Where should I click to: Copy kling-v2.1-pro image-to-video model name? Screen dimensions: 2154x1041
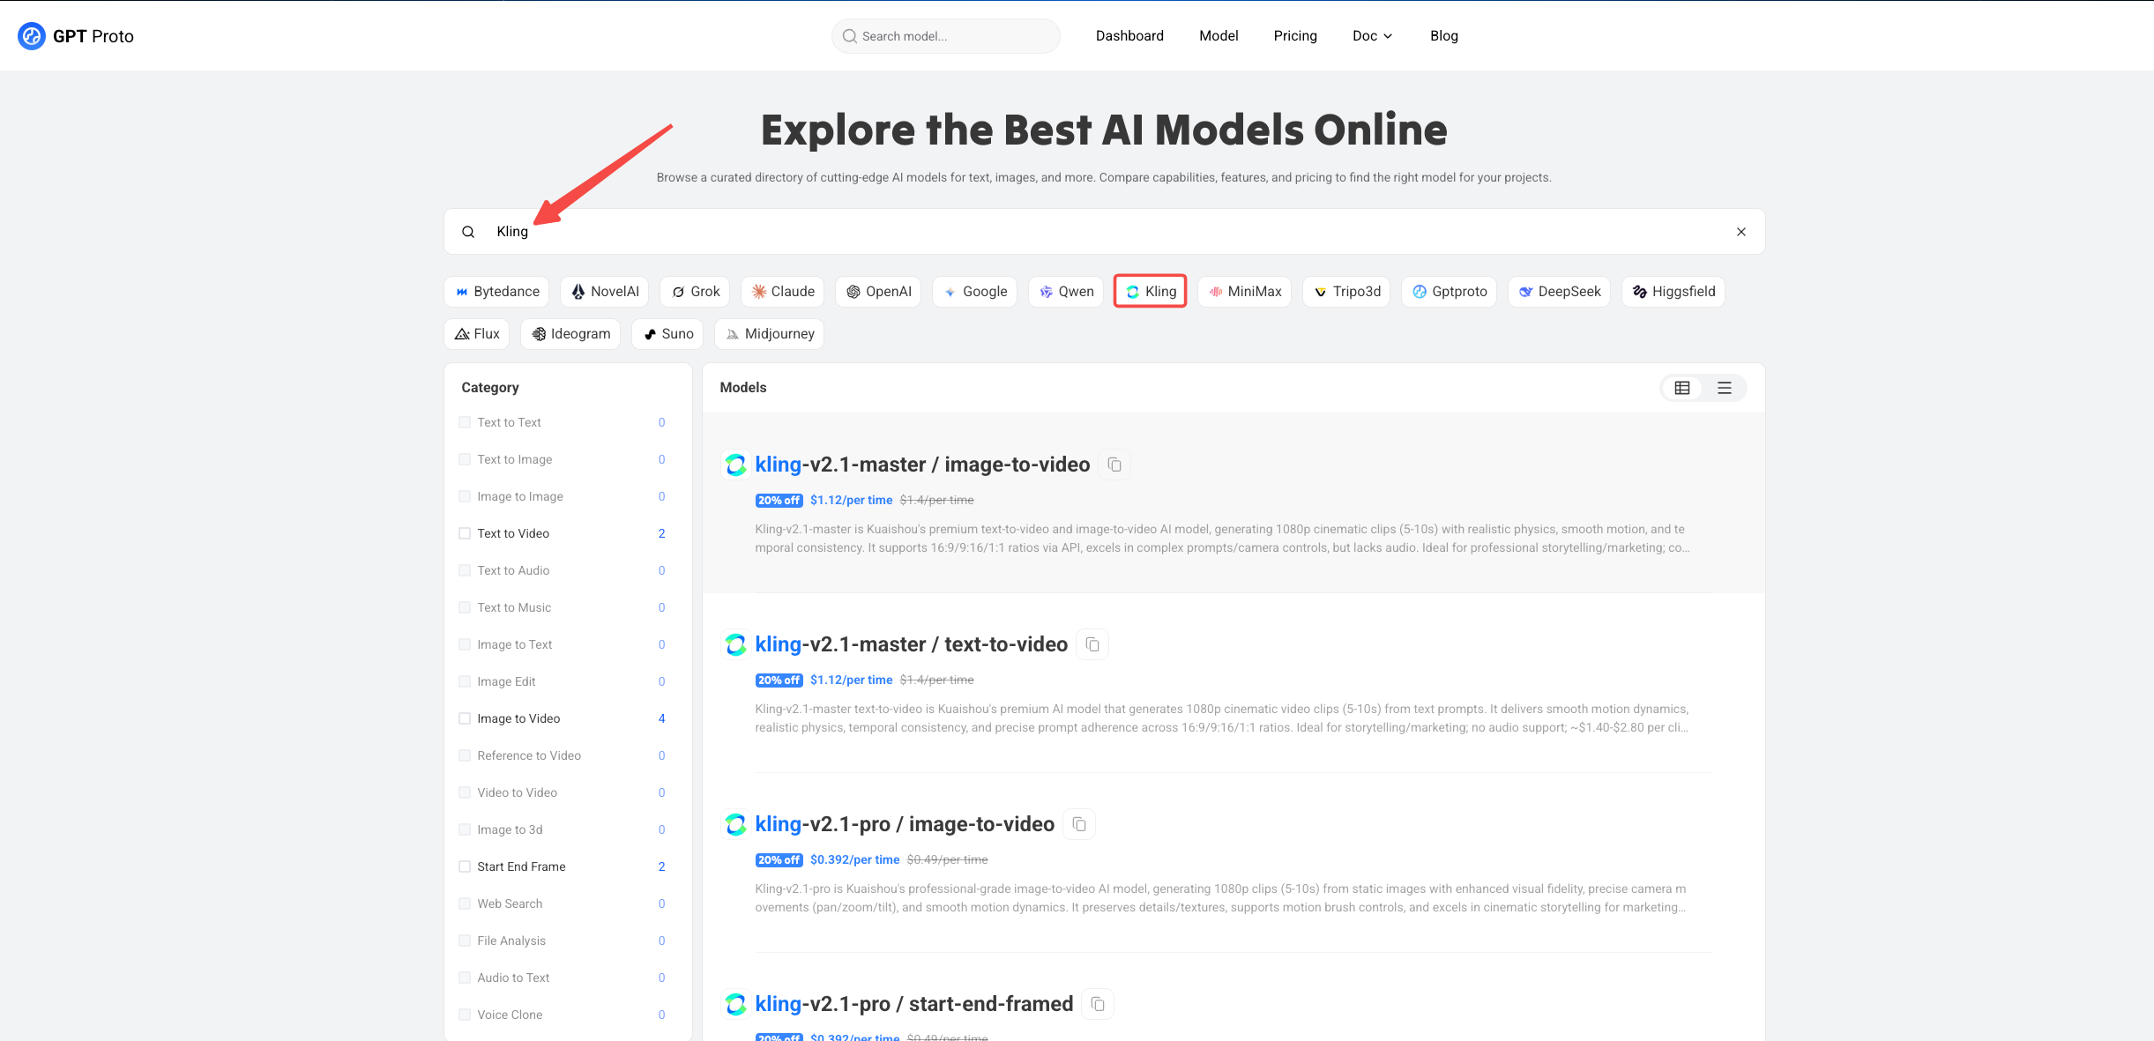1079,824
